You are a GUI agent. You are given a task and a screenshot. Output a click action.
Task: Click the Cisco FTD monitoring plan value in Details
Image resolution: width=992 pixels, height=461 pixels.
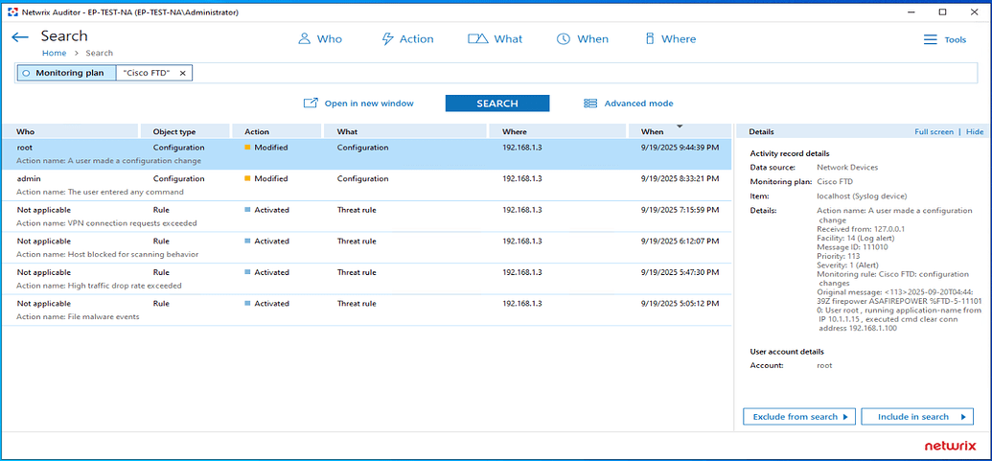pos(835,182)
